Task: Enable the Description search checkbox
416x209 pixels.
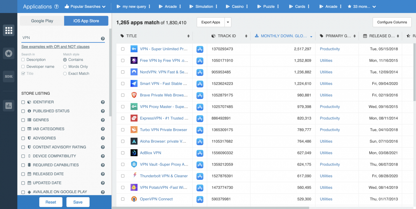Action: point(23,59)
